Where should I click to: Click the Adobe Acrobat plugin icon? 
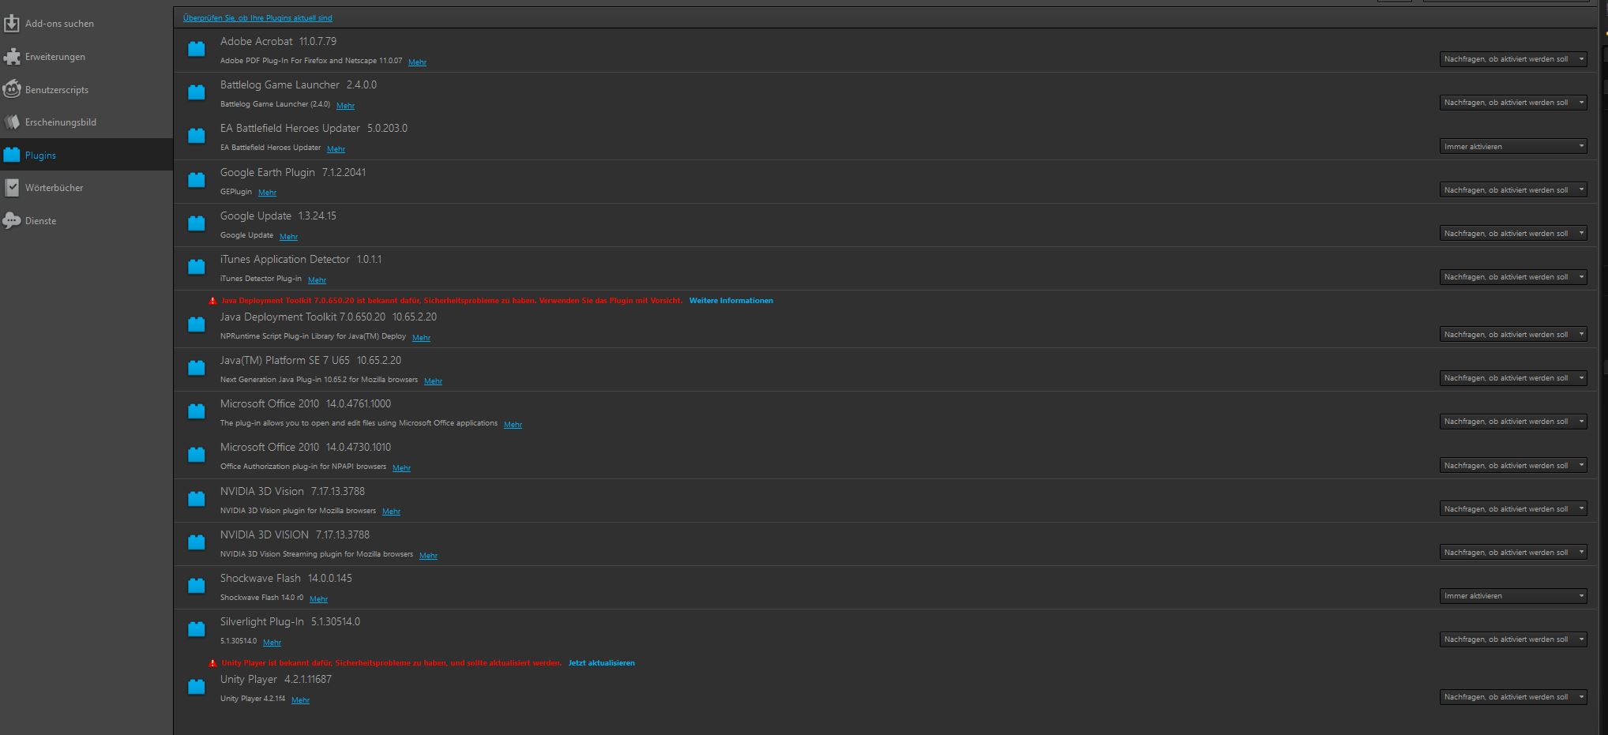[197, 49]
